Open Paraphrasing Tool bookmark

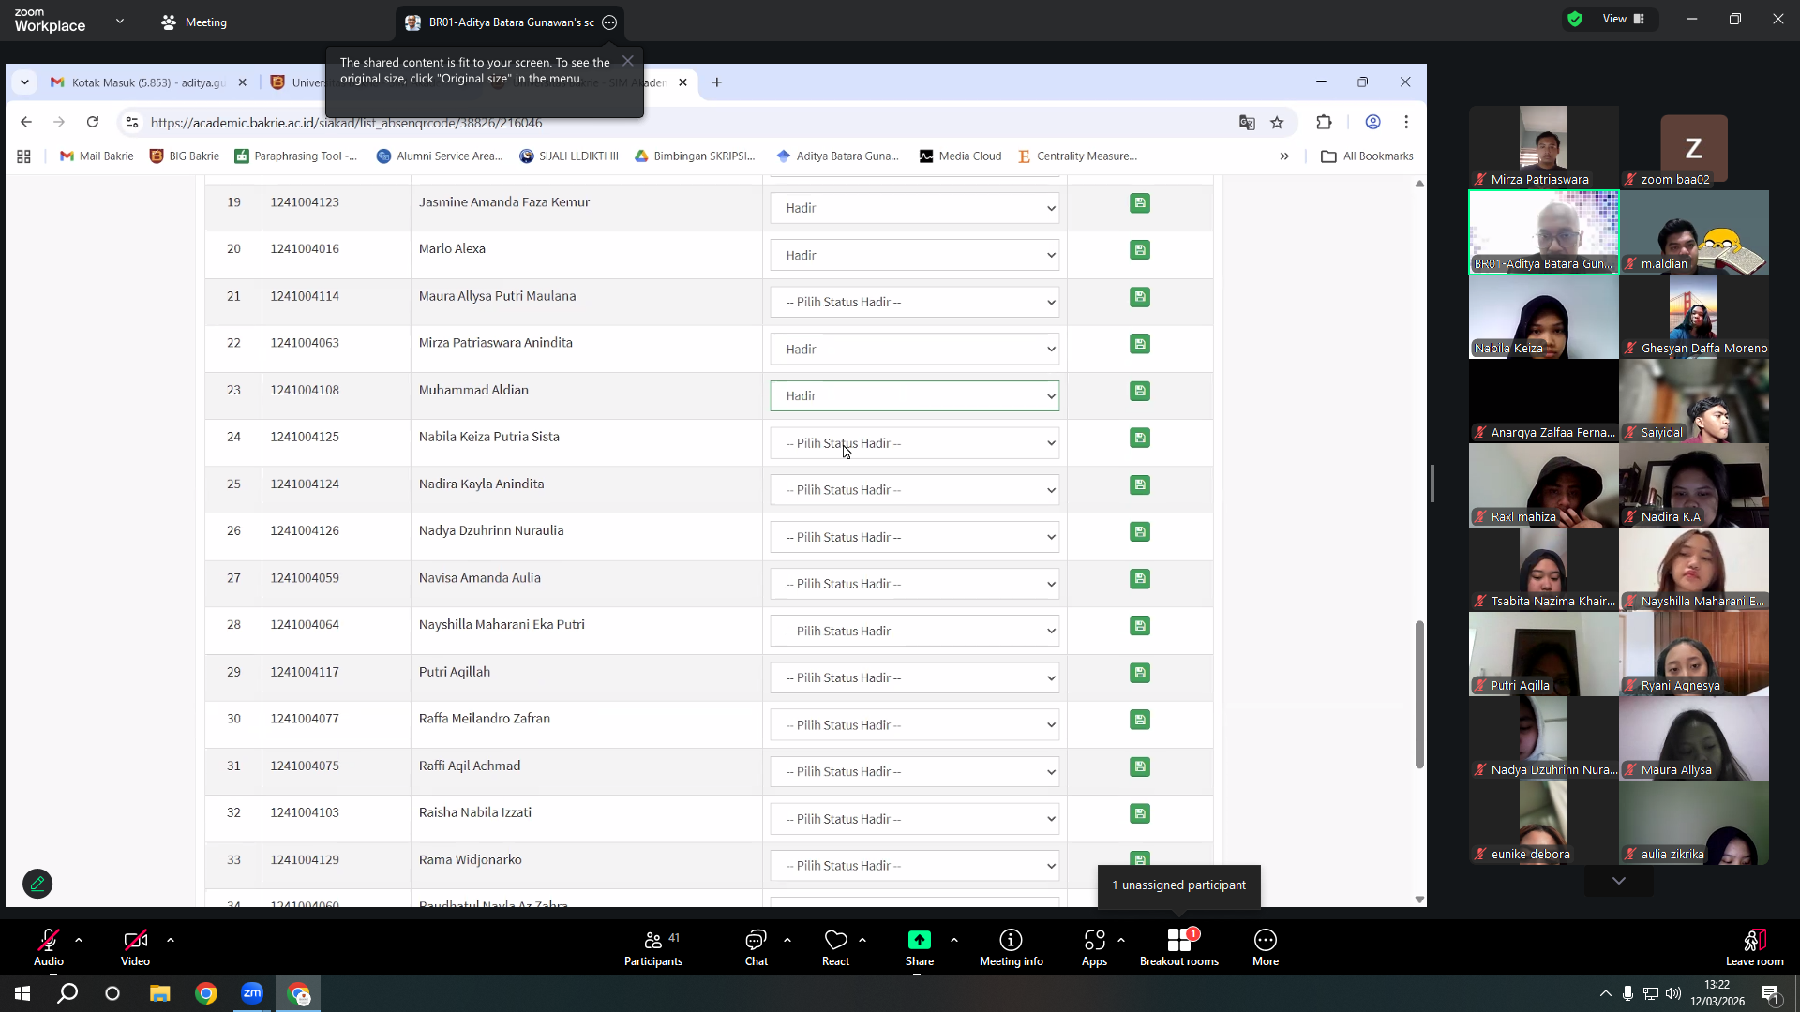pos(296,156)
